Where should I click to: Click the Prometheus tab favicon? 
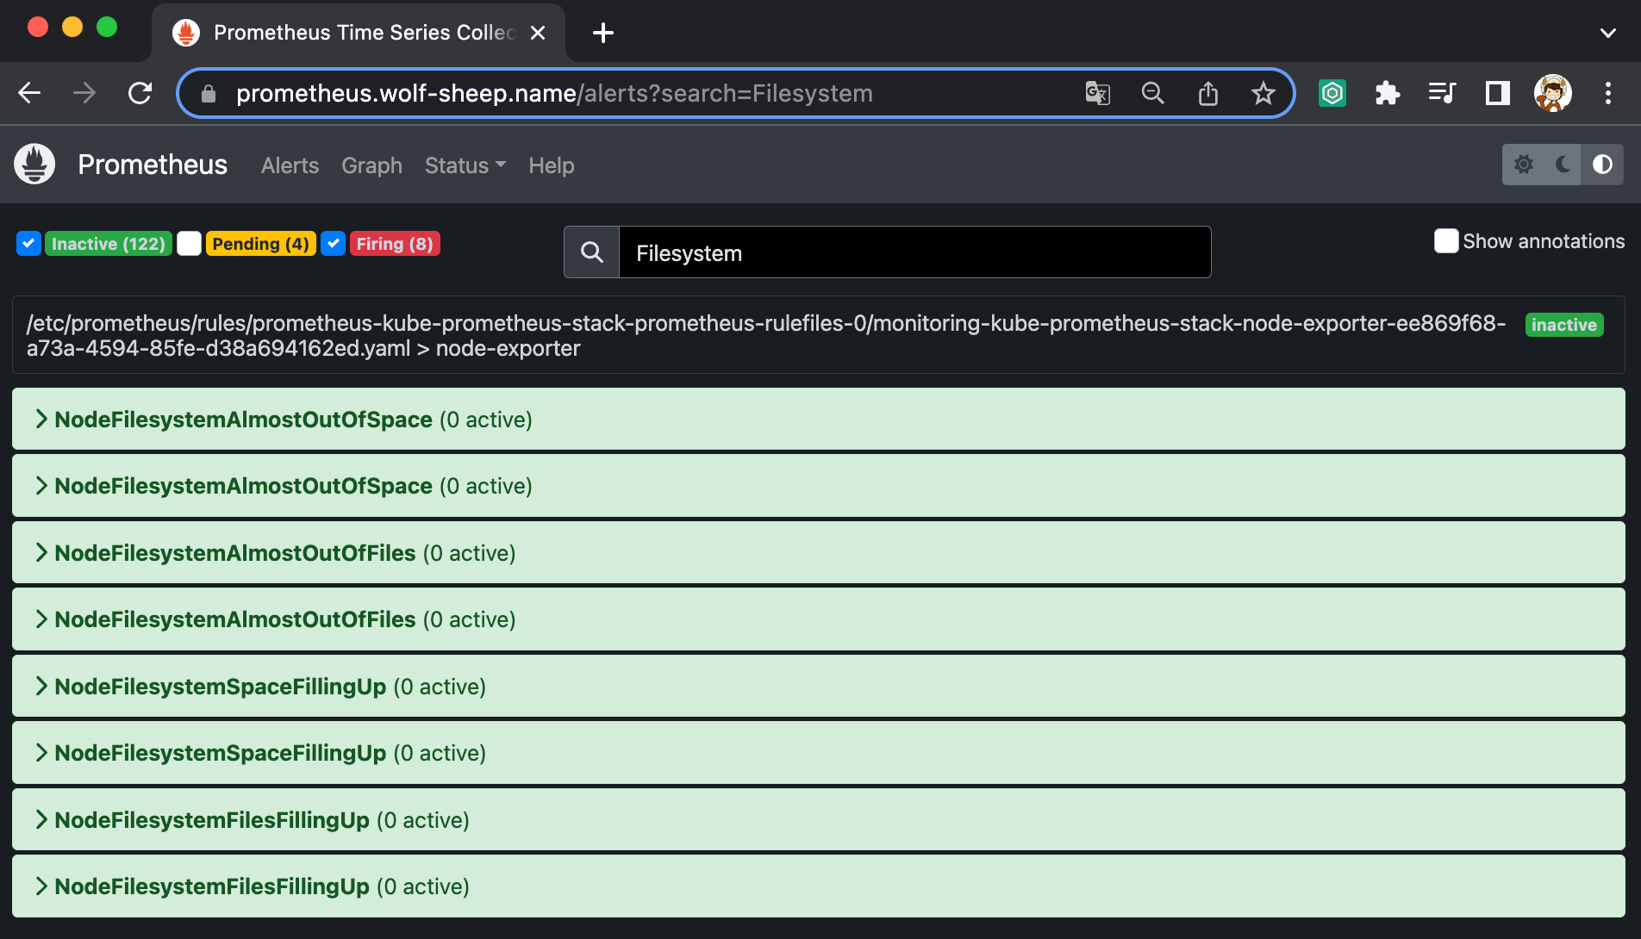[x=186, y=33]
